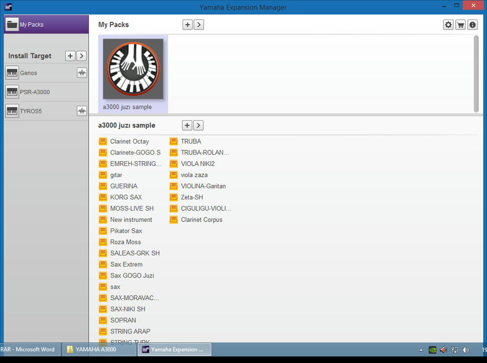Screen dimensions: 487x363
Task: Click the Clarinete-GOGO S voice icon
Action: coord(103,153)
